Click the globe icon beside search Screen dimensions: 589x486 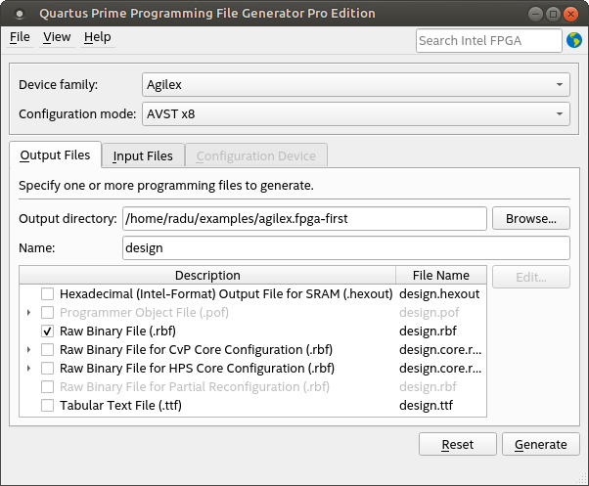[573, 40]
